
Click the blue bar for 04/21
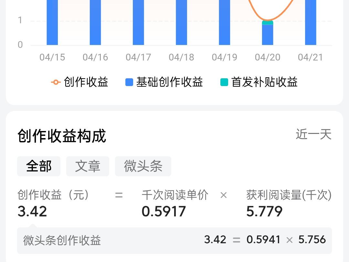pyautogui.click(x=311, y=22)
